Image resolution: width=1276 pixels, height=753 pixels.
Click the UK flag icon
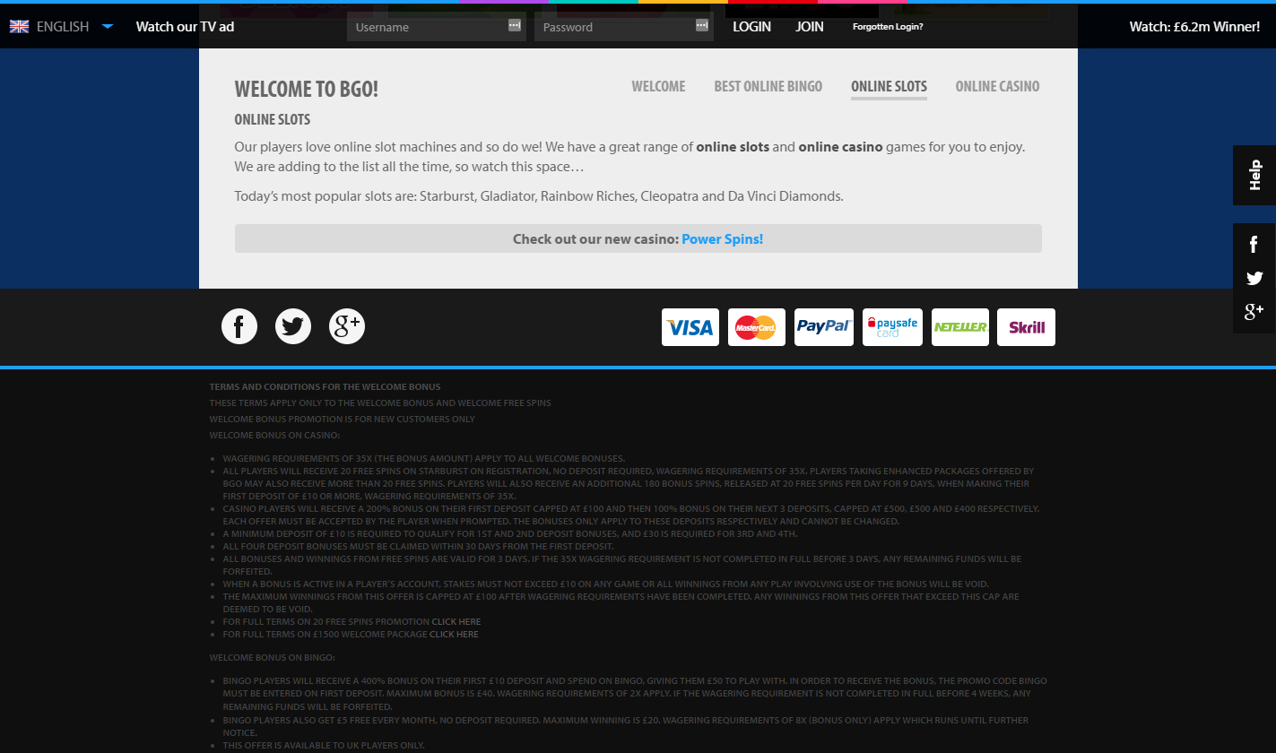click(x=19, y=27)
